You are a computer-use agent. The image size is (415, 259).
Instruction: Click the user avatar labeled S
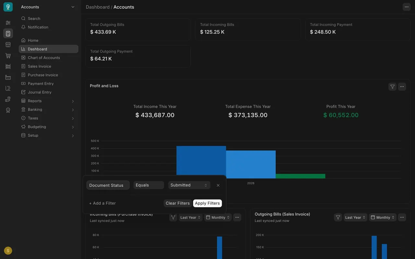pyautogui.click(x=8, y=251)
